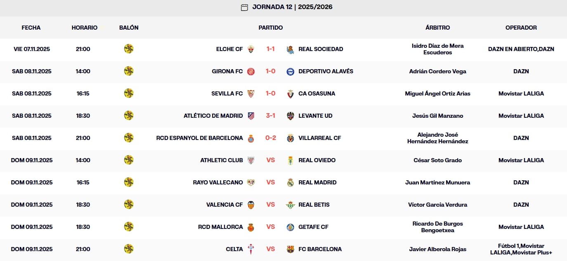This screenshot has width=567, height=261.
Task: Click the match ball icon for Elche vs Real Sociedad
Action: pyautogui.click(x=129, y=49)
